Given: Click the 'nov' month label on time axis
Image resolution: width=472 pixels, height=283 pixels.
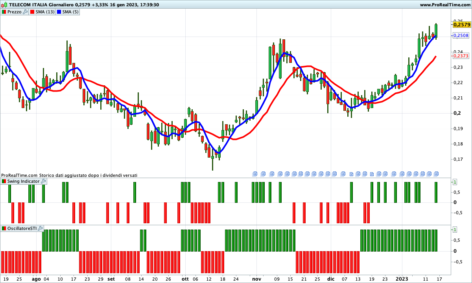Looking at the screenshot, I should click(257, 279).
